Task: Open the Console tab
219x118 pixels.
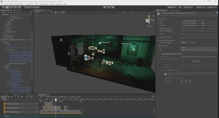Action: click(x=18, y=95)
